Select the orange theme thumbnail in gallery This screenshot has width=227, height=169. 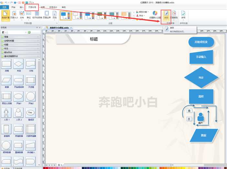point(126,16)
